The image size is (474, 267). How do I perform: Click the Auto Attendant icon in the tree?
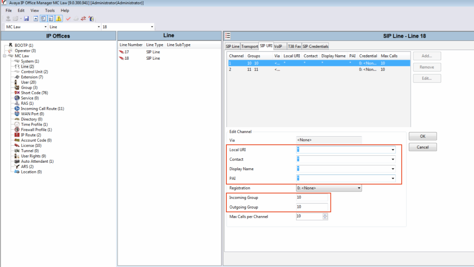(x=17, y=161)
